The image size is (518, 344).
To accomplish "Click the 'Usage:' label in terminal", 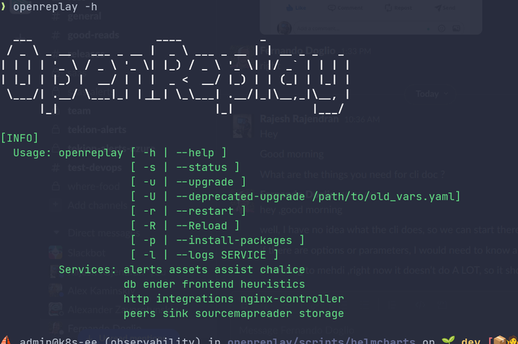I will point(32,153).
